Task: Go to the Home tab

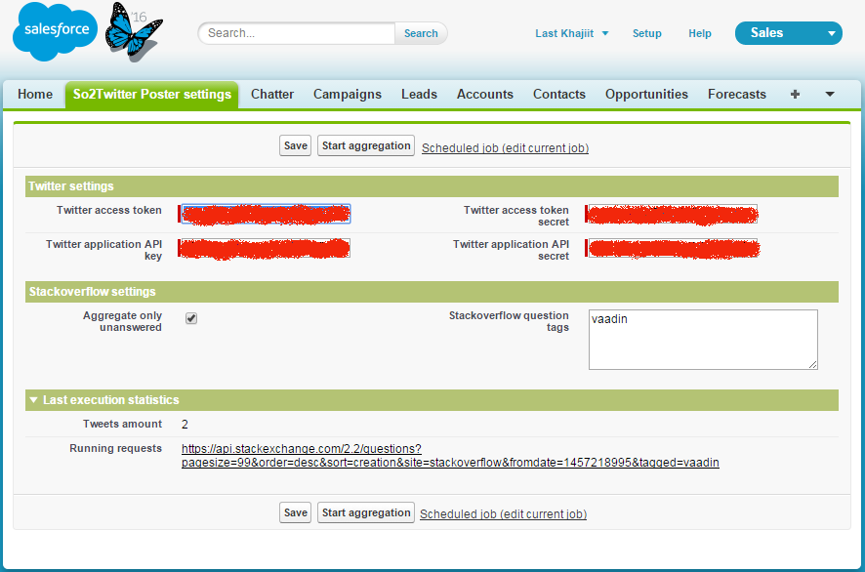Action: tap(35, 95)
